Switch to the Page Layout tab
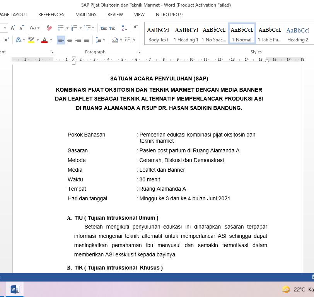This screenshot has height=297, width=314. point(13,15)
